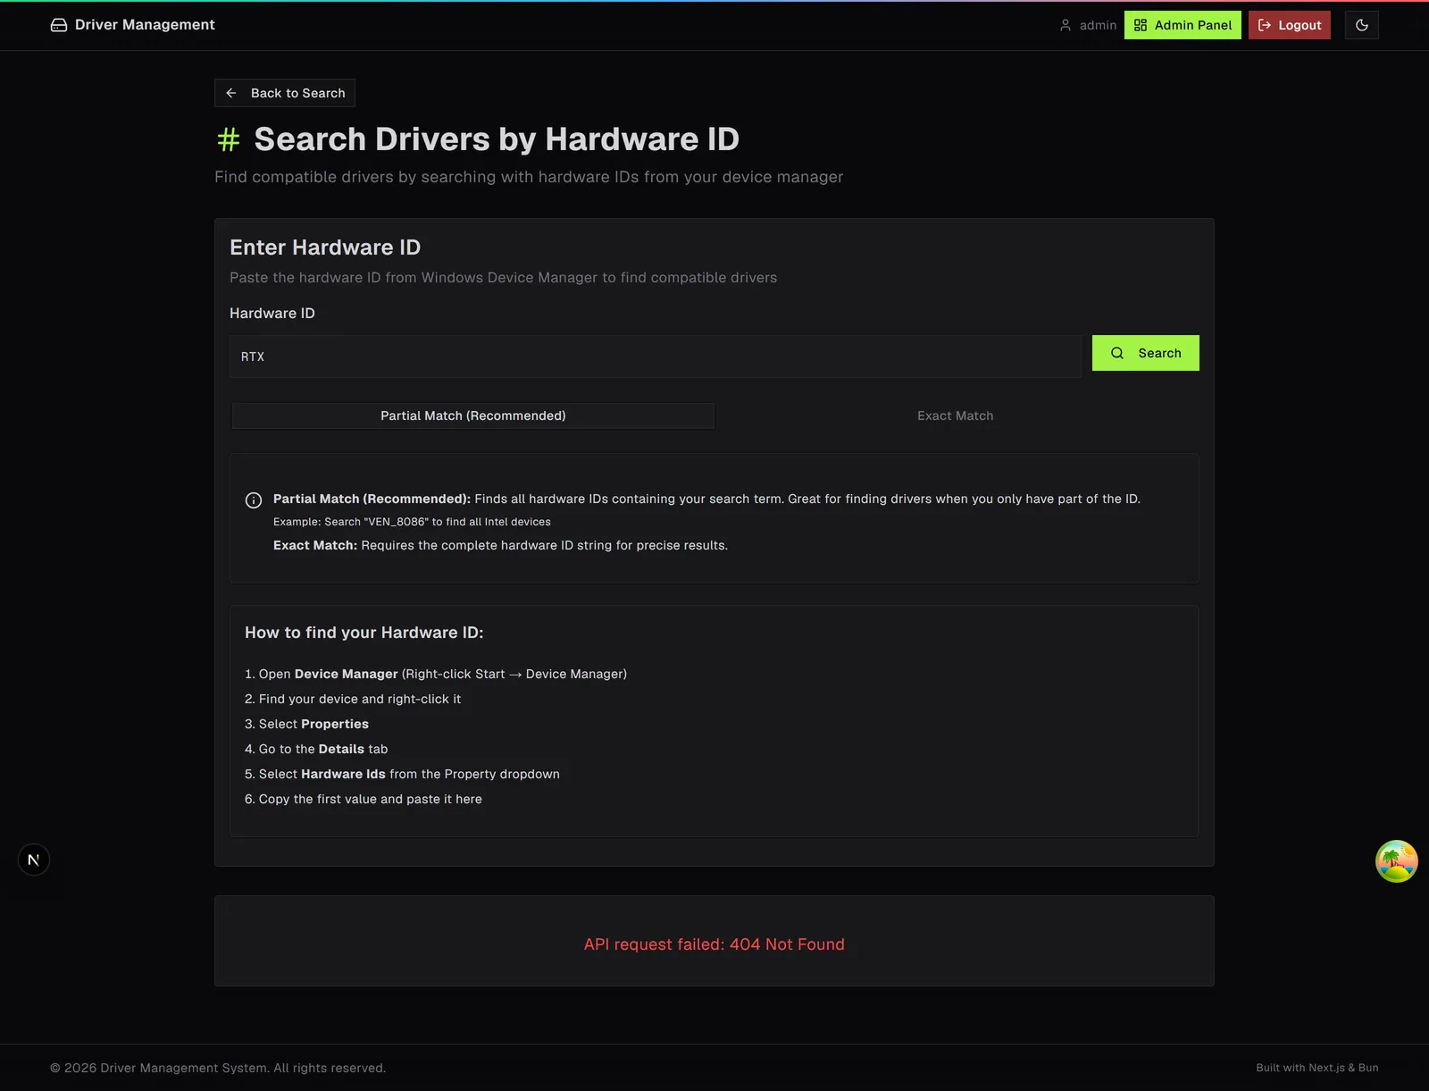
Task: Select the Partial Match (Recommended) tab
Action: pos(473,415)
